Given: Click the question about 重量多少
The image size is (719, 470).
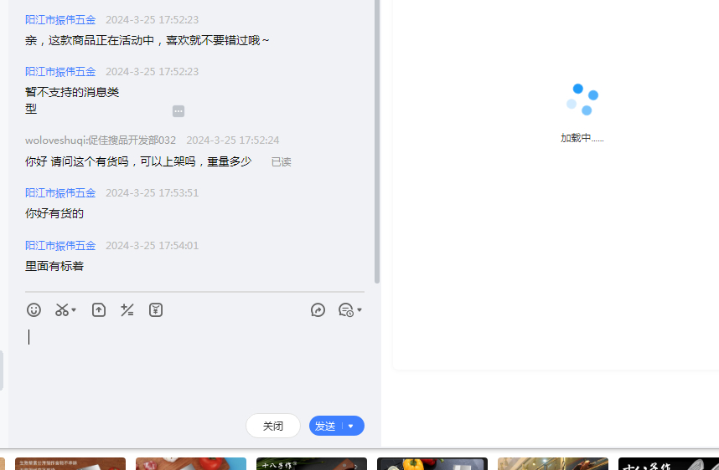Looking at the screenshot, I should pyautogui.click(x=138, y=161).
